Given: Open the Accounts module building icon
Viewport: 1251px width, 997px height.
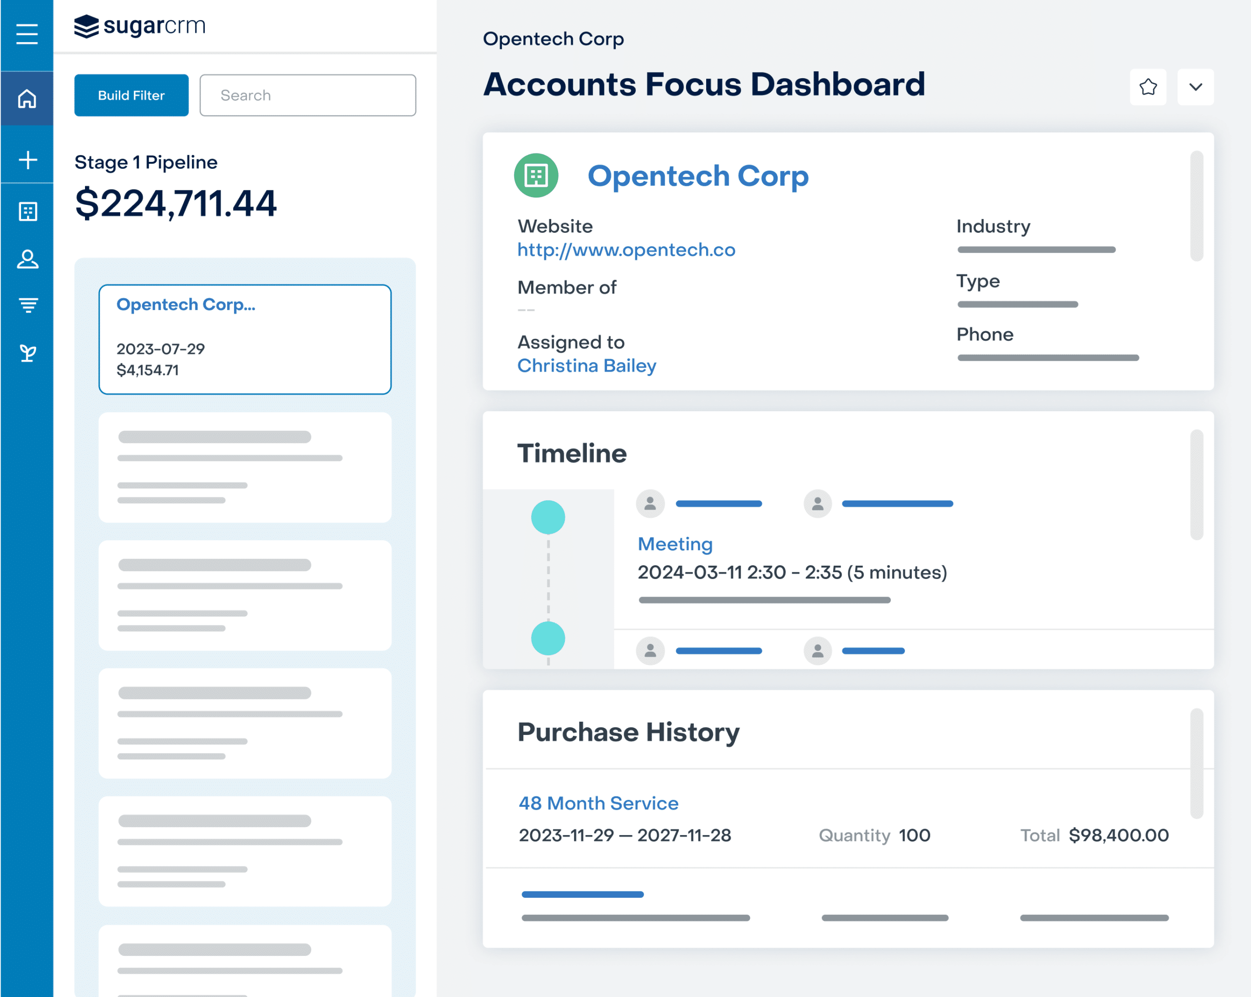Looking at the screenshot, I should click(x=27, y=211).
